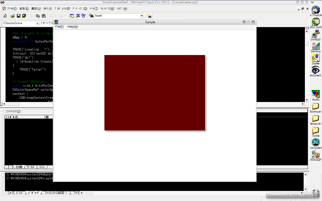The image size is (322, 201).
Task: Open Mozilla Sunbird desktop shortcut
Action: [316, 23]
